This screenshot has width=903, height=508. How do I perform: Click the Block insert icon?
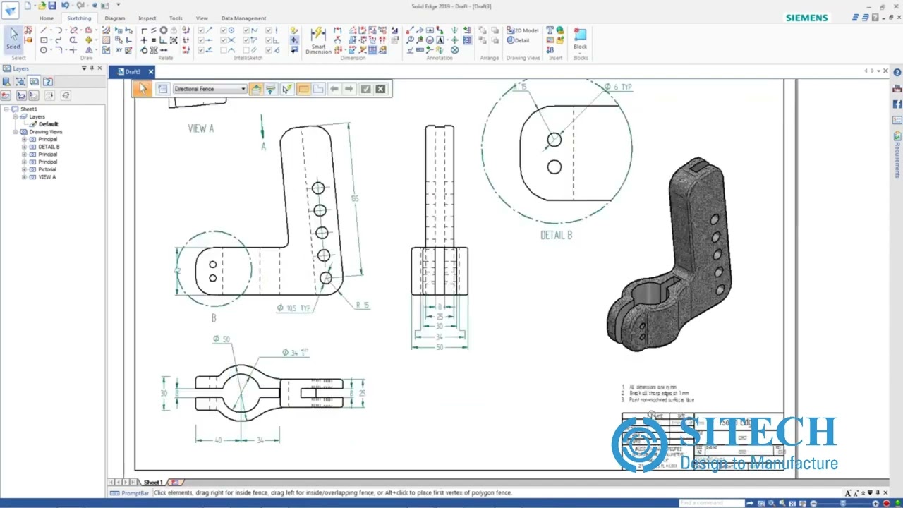pyautogui.click(x=580, y=38)
